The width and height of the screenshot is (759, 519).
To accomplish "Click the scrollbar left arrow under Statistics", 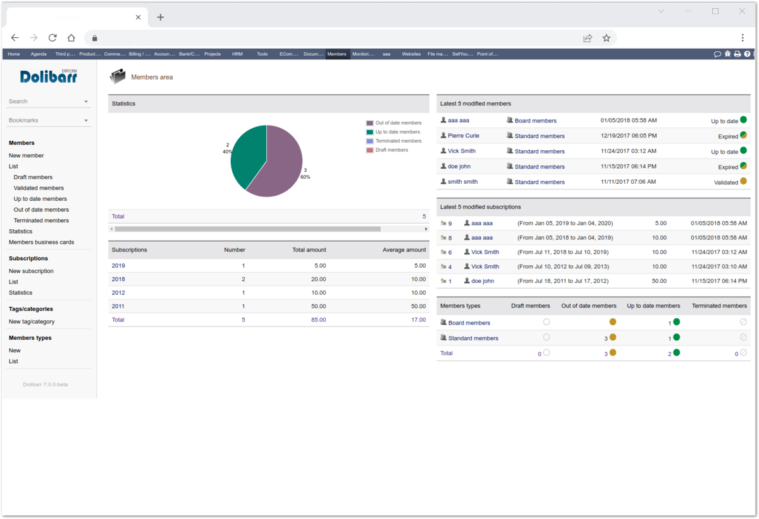I will [x=111, y=229].
